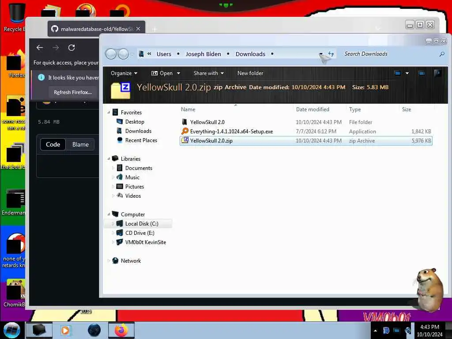
Task: Toggle the preview pane icon
Action: point(422,73)
